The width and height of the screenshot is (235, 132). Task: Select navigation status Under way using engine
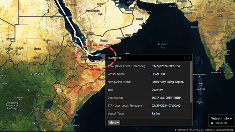[168, 82]
